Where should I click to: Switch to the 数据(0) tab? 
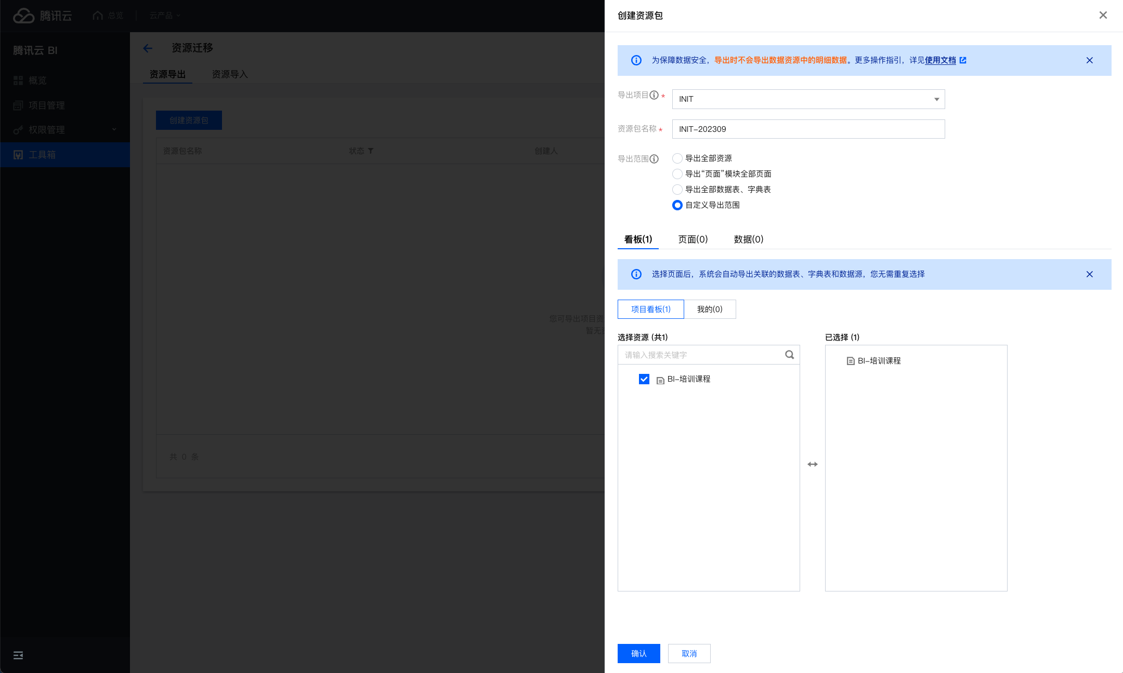[x=748, y=239]
